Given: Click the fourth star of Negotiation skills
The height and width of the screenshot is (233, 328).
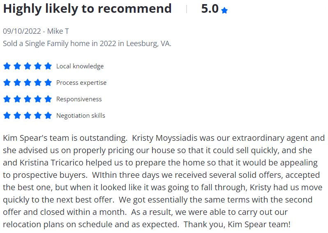Looking at the screenshot, I should pos(38,115).
